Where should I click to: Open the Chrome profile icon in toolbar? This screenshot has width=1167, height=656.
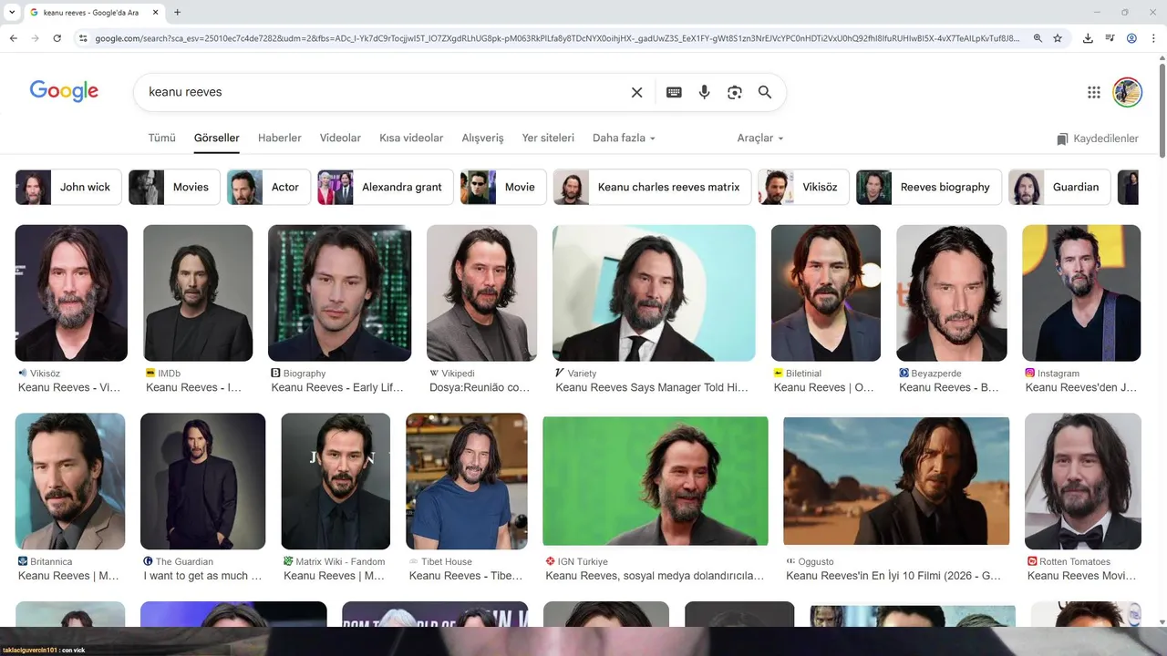1131,38
